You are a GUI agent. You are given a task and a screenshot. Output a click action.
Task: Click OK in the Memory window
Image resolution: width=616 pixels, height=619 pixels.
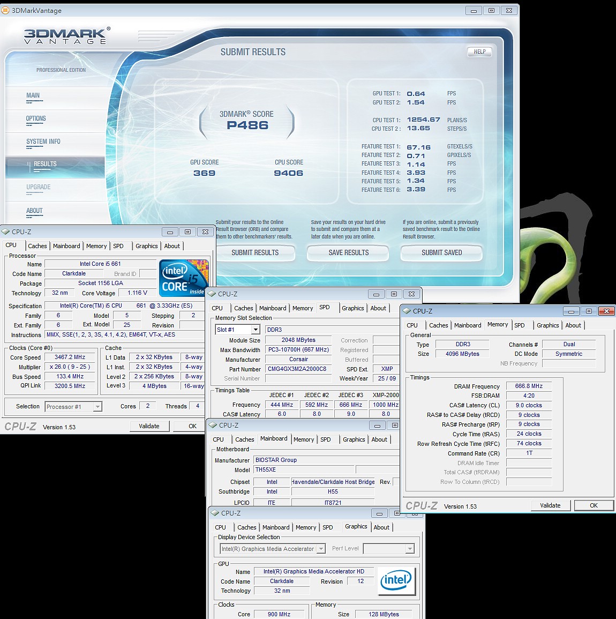(594, 505)
